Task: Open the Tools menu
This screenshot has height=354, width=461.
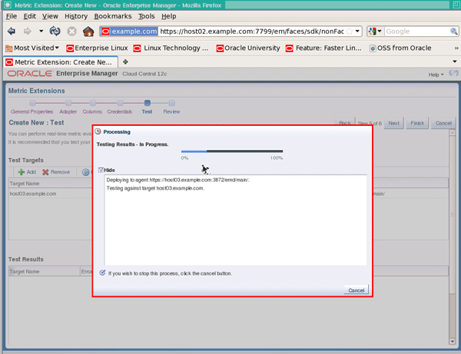Action: click(x=147, y=16)
